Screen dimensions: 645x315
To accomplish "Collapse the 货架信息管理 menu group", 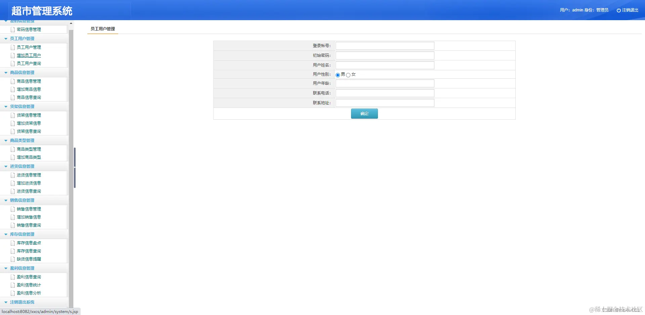I will pyautogui.click(x=6, y=107).
